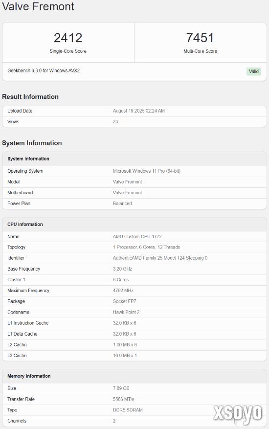This screenshot has height=429, width=269.
Task: Select the 3.20 GHz value
Action: coord(122,269)
